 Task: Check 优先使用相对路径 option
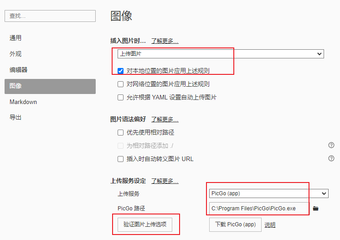point(121,132)
